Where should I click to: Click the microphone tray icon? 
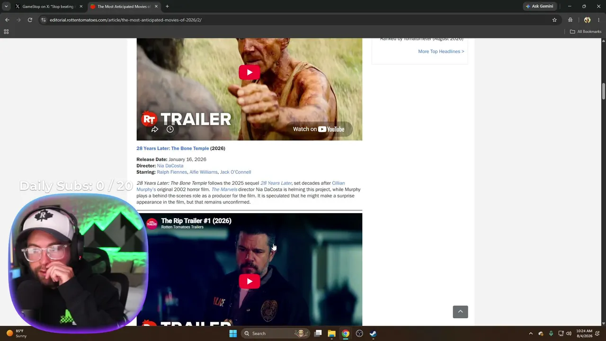(551, 333)
